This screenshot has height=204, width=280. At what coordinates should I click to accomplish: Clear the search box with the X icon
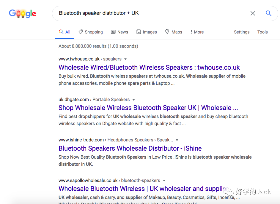(253, 13)
